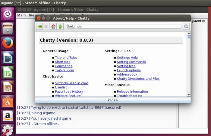Viewport: 211px width, 136px height.
Task: Select gazette in the Chatty userlist
Action: pyautogui.click(x=198, y=21)
